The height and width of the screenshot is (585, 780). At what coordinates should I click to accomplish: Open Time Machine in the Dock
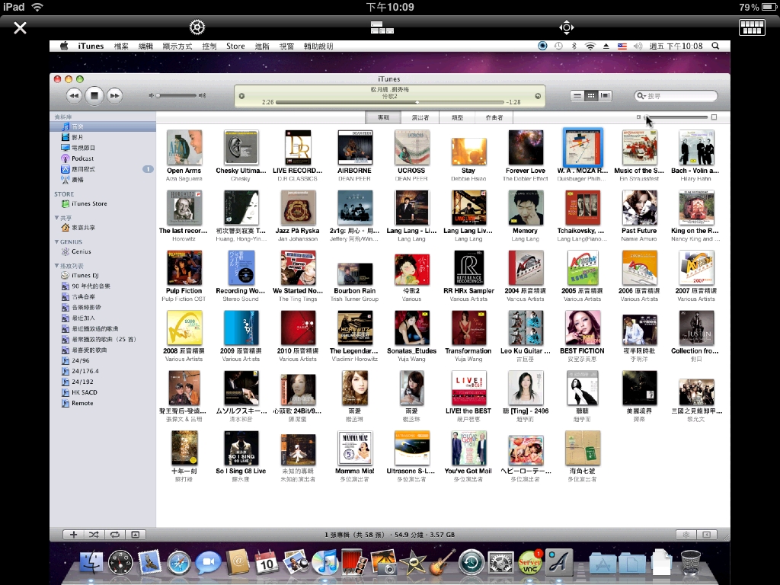471,563
